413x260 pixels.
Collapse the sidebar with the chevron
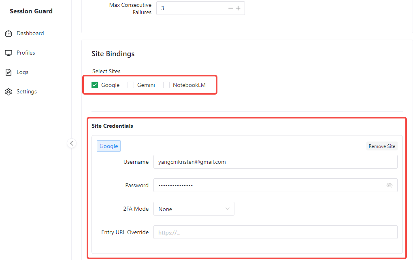(72, 143)
